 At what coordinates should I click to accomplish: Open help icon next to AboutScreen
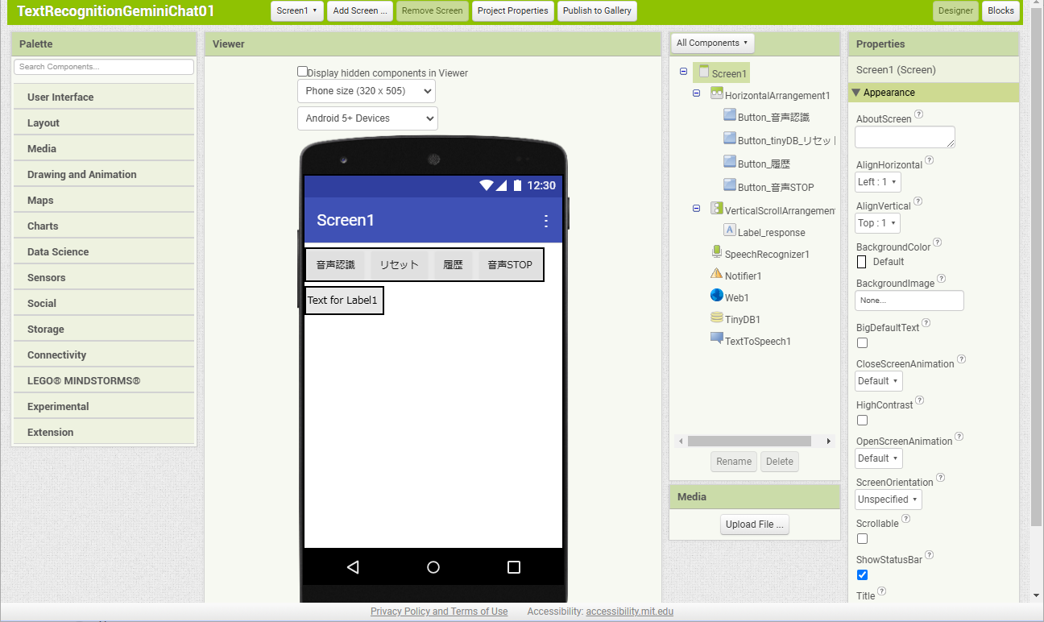[x=919, y=114]
